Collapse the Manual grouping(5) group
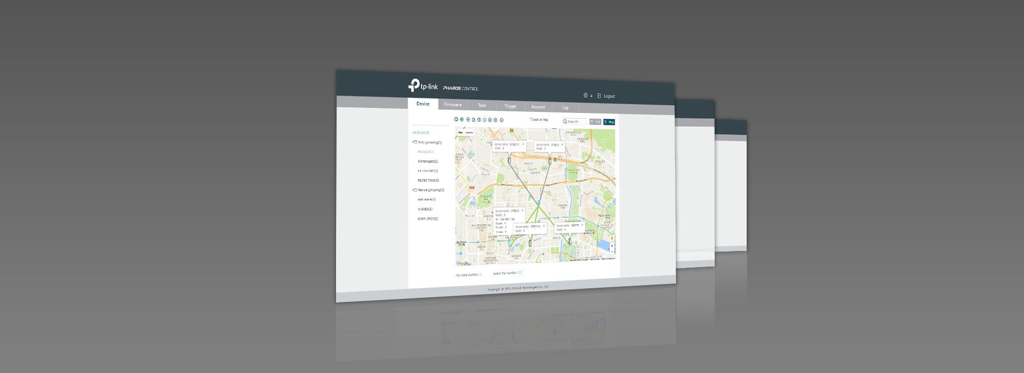This screenshot has width=1024, height=373. click(x=415, y=190)
